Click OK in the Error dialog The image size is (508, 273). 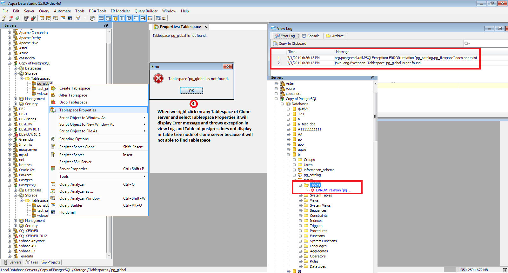tap(191, 91)
